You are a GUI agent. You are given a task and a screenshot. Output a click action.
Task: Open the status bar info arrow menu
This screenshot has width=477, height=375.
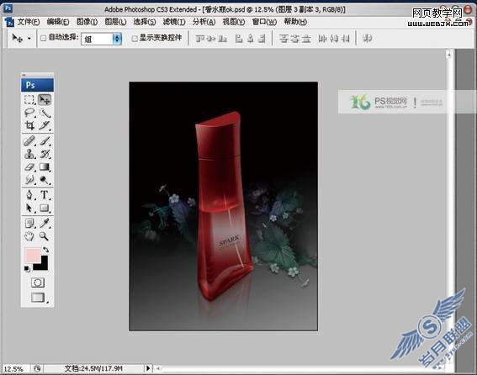pos(147,368)
